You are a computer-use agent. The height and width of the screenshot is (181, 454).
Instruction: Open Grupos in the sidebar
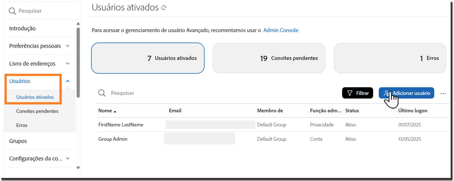tap(18, 141)
